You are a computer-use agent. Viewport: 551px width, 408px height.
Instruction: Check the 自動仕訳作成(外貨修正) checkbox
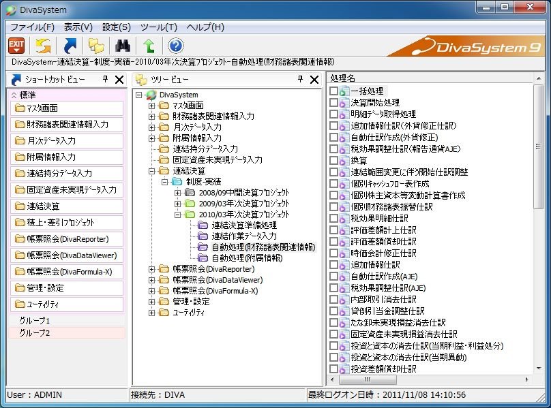(334, 138)
